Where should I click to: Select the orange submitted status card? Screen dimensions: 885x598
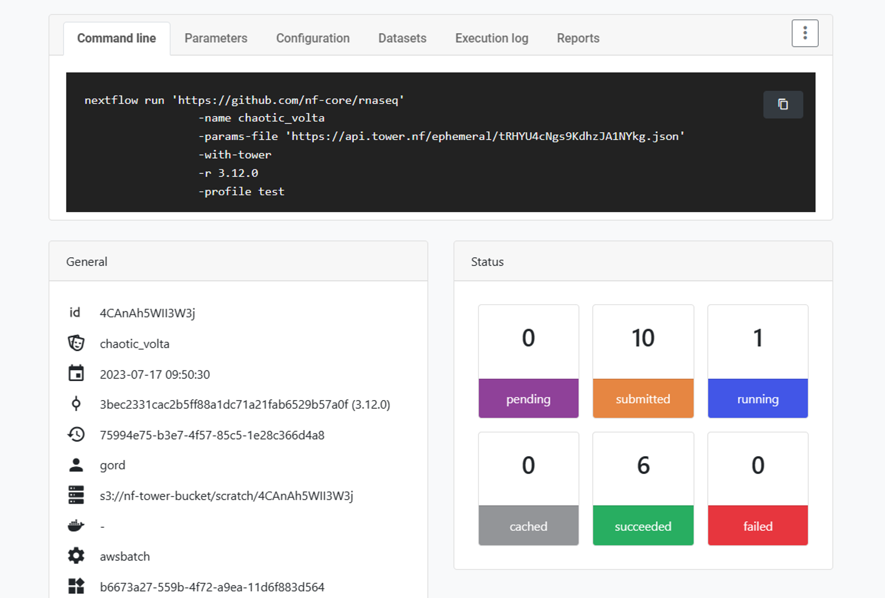coord(643,361)
